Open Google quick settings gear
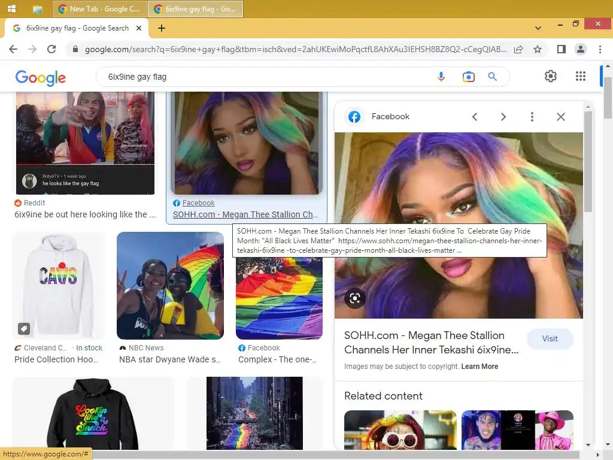This screenshot has width=613, height=460. coord(551,76)
